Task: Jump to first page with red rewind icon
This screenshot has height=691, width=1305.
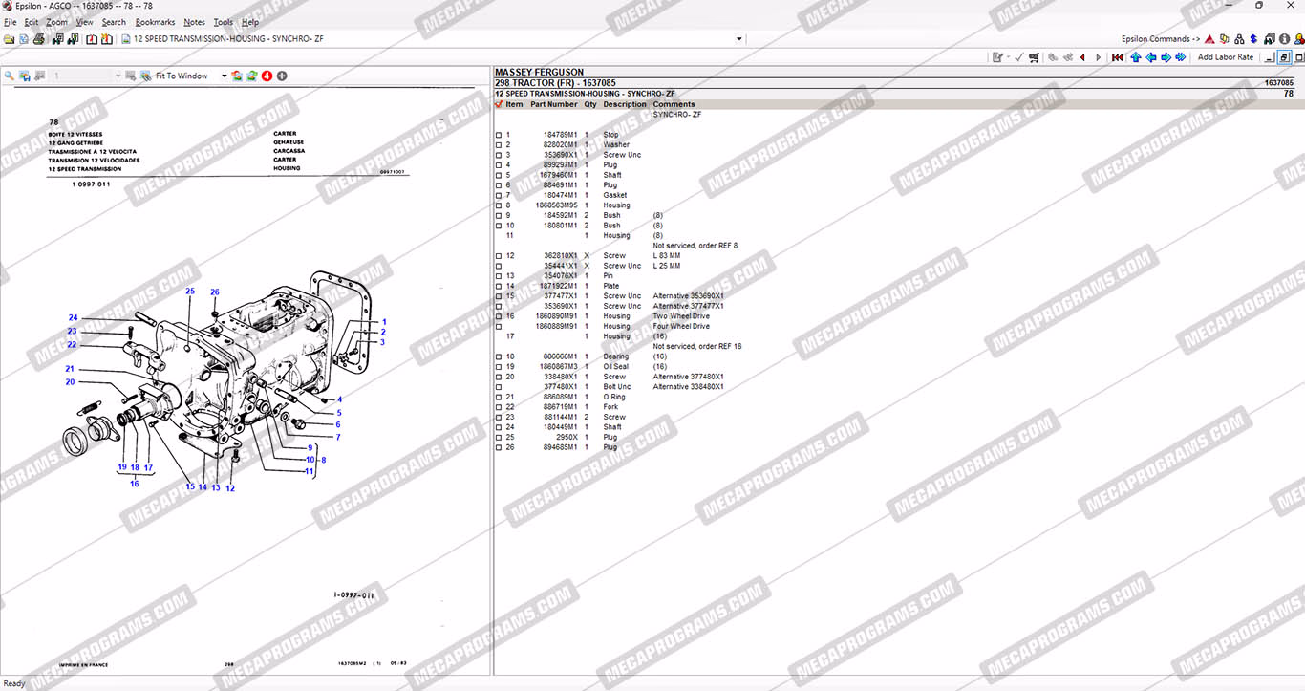Action: tap(1117, 57)
